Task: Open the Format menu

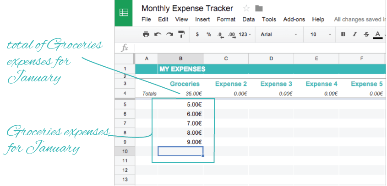Action: coord(226,20)
